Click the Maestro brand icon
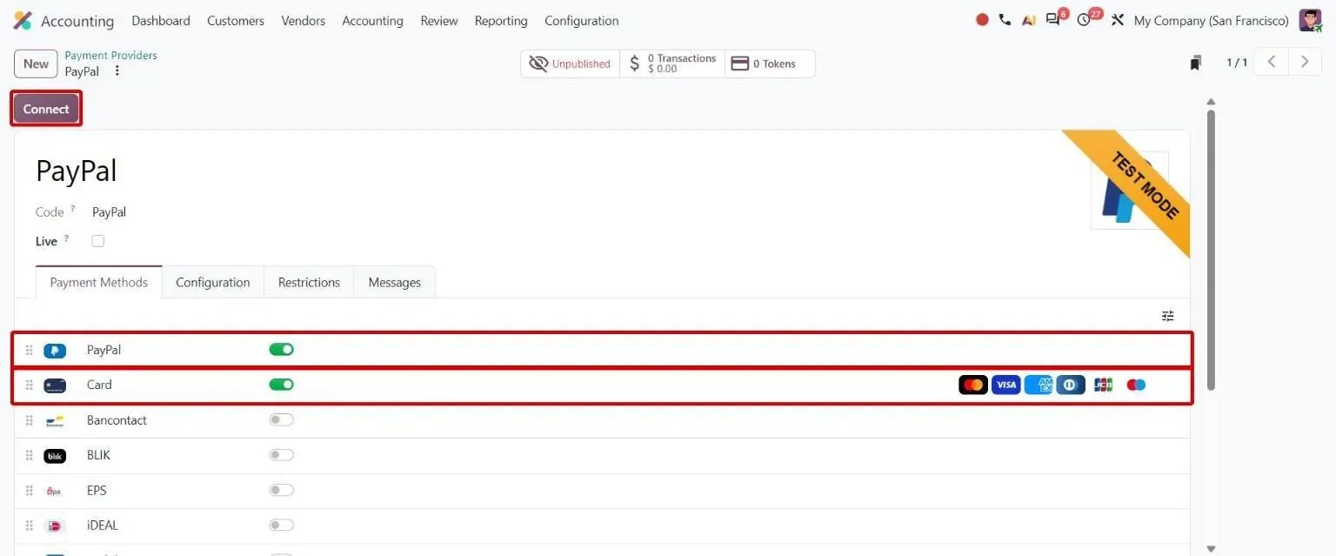 1136,385
